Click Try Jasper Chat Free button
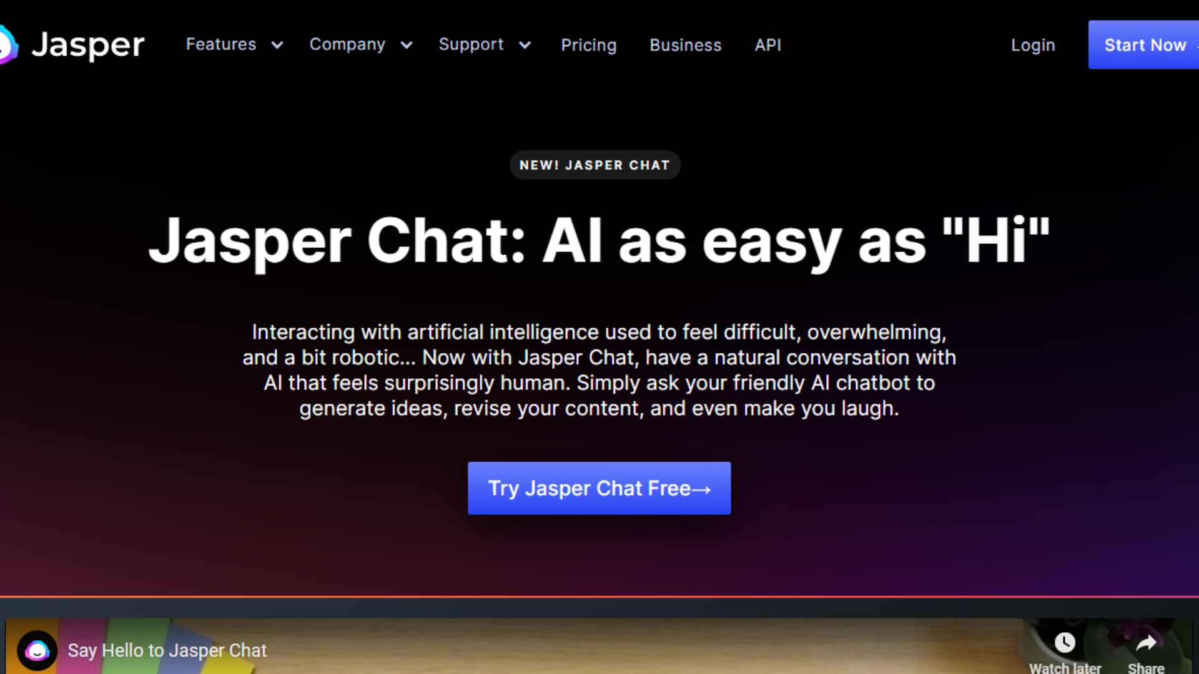This screenshot has height=674, width=1199. pos(599,488)
